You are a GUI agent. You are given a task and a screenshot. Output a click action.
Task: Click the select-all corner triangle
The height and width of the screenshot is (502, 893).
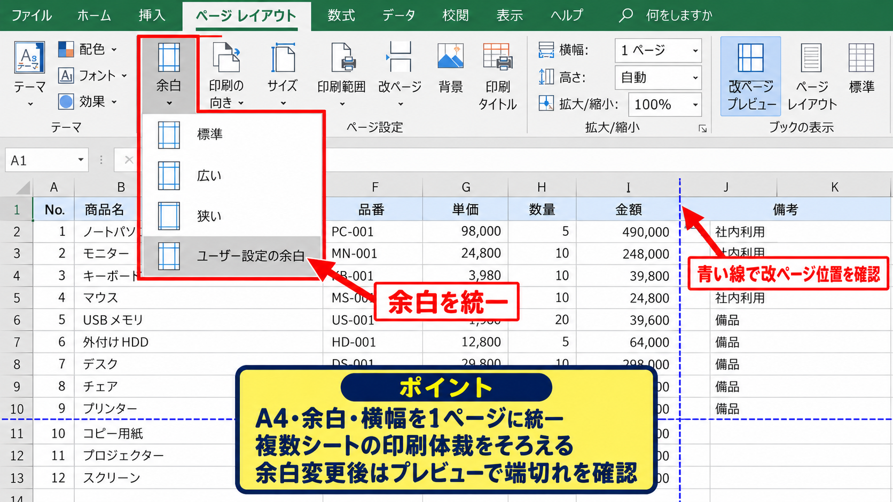point(22,188)
